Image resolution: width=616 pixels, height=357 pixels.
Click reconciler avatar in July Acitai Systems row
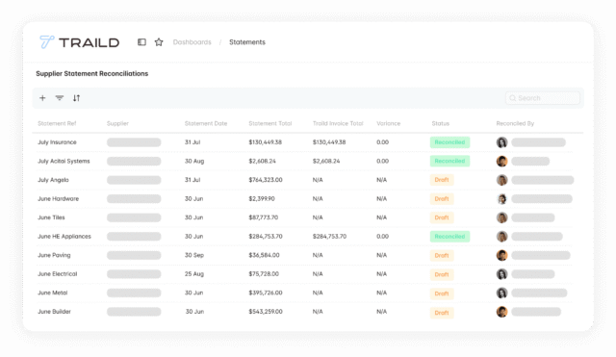pyautogui.click(x=501, y=161)
